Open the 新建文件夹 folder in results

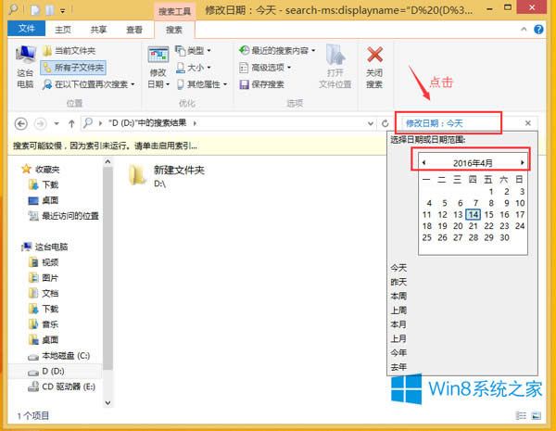139,175
